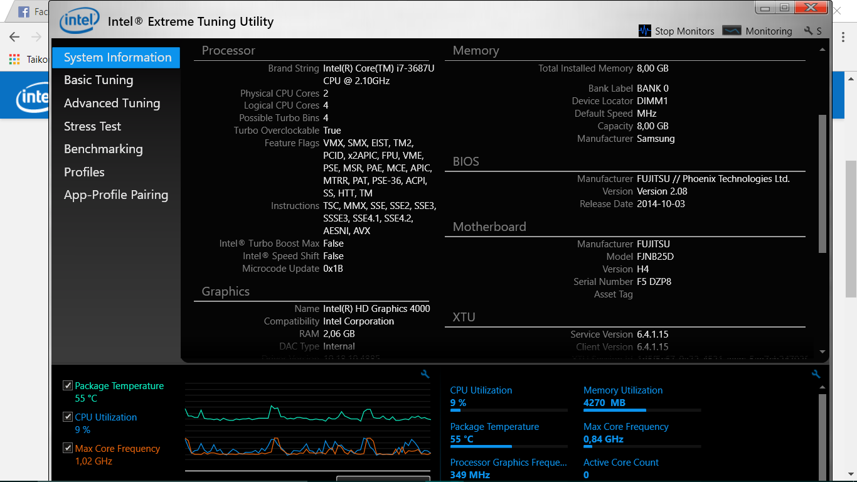Click the Active Core Count tile label
The height and width of the screenshot is (482, 857).
(621, 463)
